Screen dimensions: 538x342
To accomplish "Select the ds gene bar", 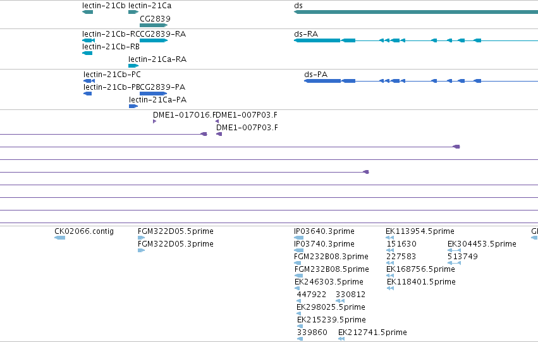I will (x=416, y=12).
